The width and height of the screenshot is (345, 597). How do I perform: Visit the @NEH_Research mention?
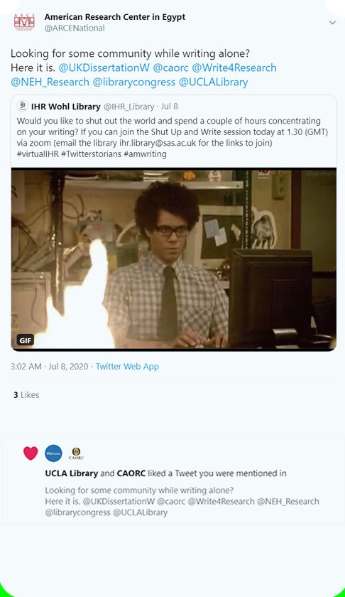tap(50, 82)
